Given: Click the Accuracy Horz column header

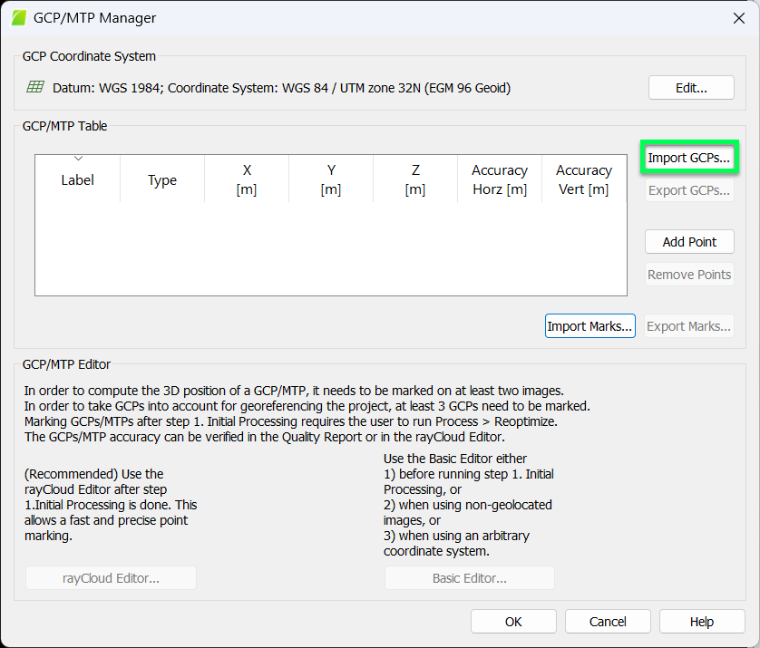Looking at the screenshot, I should (x=500, y=179).
